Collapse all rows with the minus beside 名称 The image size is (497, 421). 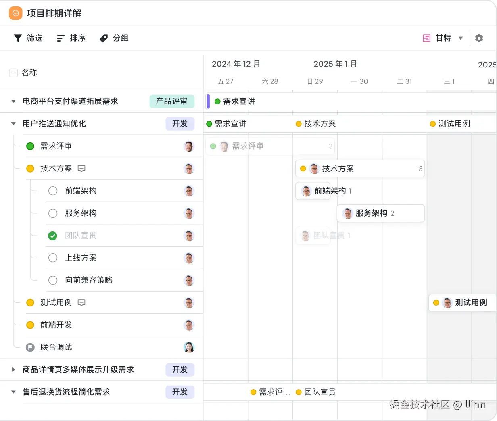[13, 73]
